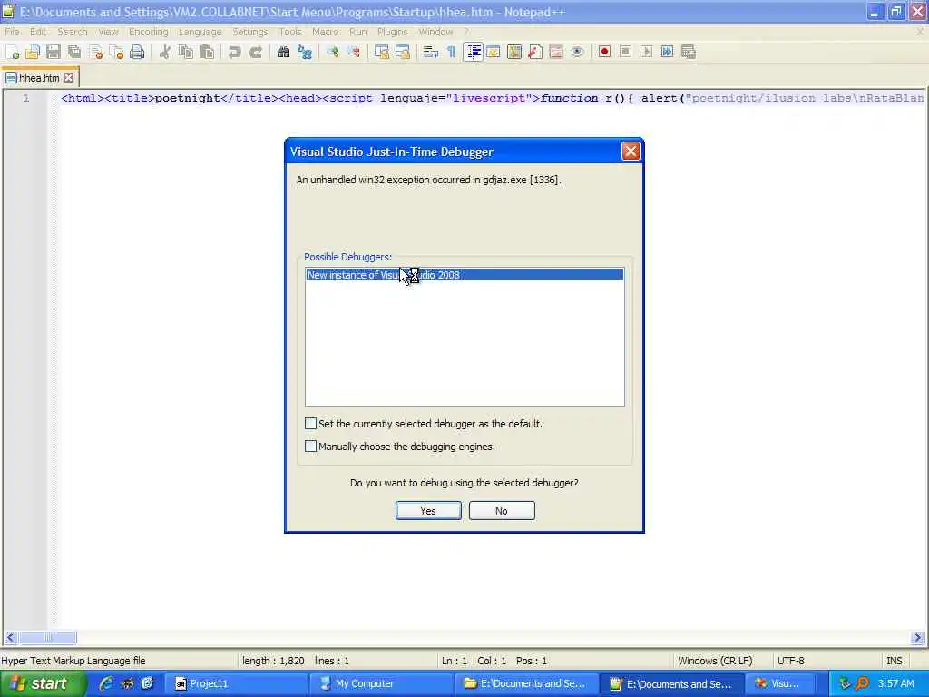Image resolution: width=929 pixels, height=697 pixels.
Task: Click the Stop Recording macro icon
Action: point(625,52)
